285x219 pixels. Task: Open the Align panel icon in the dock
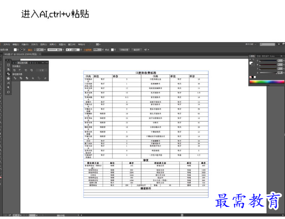tap(9, 69)
